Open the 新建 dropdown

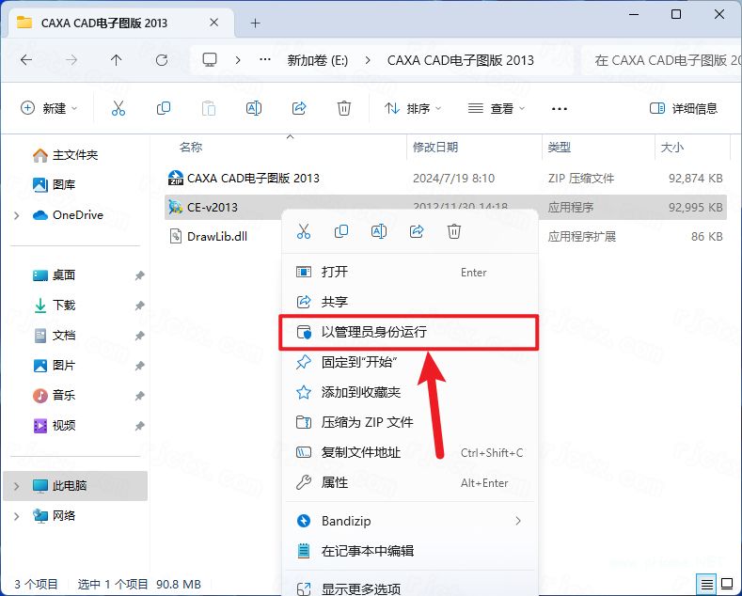click(49, 108)
